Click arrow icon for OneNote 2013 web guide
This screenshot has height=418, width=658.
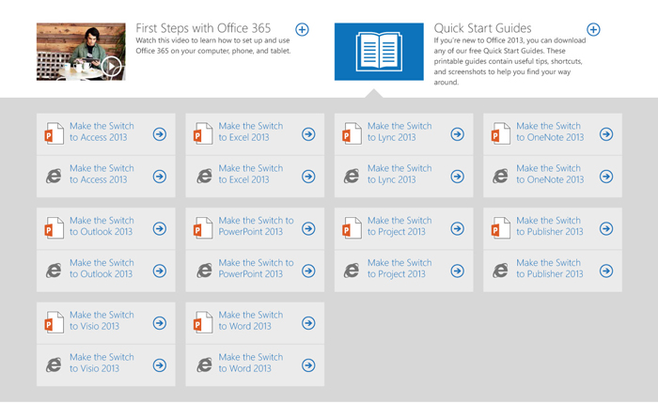click(x=606, y=177)
